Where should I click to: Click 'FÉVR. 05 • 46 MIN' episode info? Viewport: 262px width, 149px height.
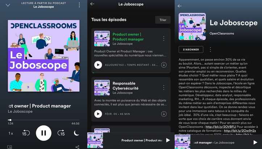pyautogui.click(x=117, y=114)
